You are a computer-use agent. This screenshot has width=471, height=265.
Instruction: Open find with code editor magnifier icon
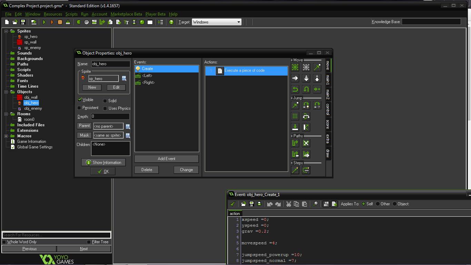[315, 204]
